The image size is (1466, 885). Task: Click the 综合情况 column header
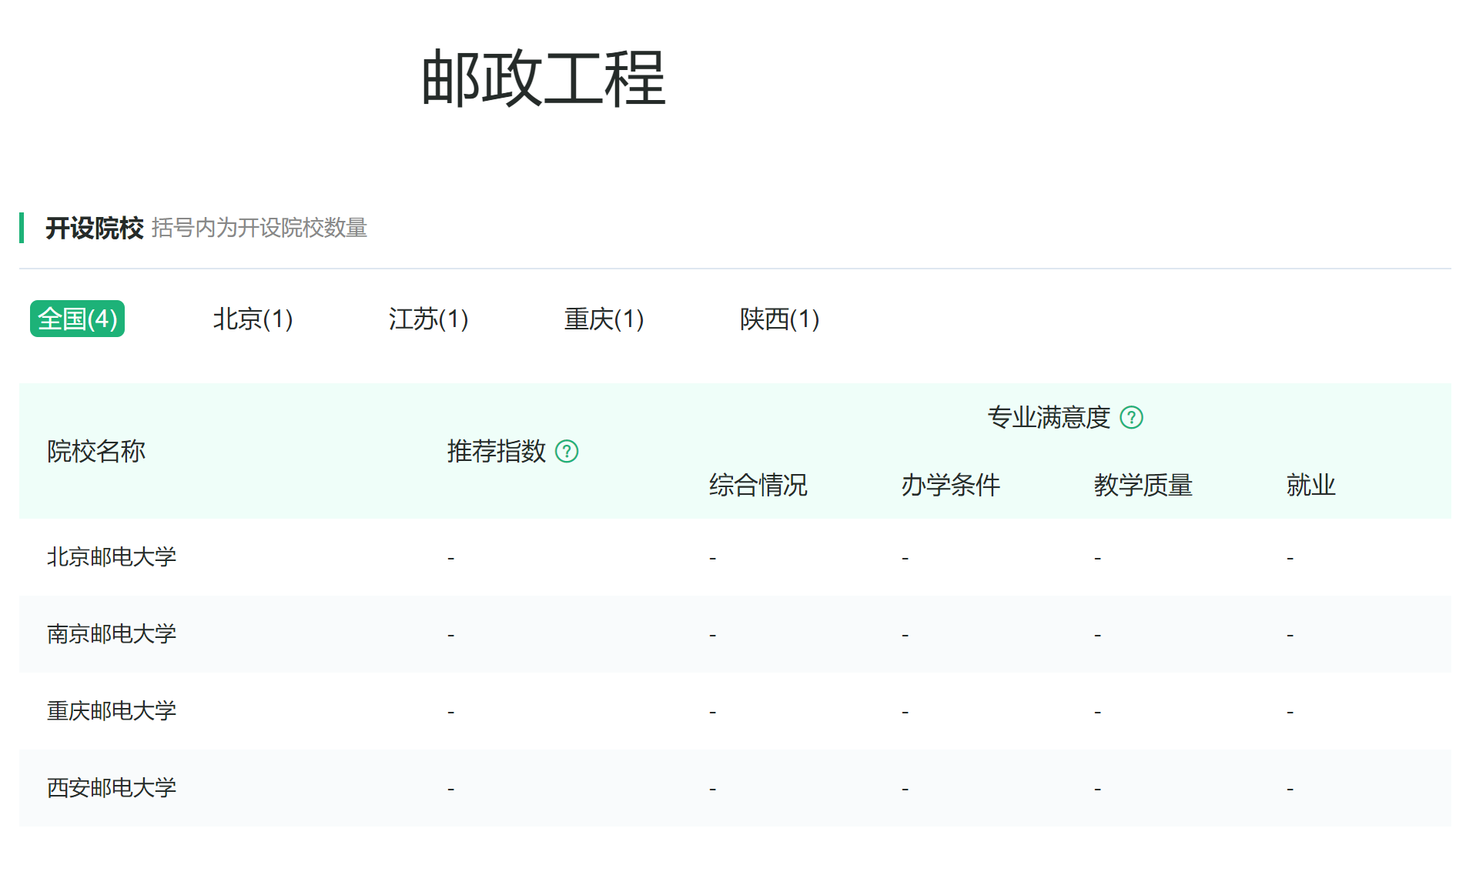point(758,485)
